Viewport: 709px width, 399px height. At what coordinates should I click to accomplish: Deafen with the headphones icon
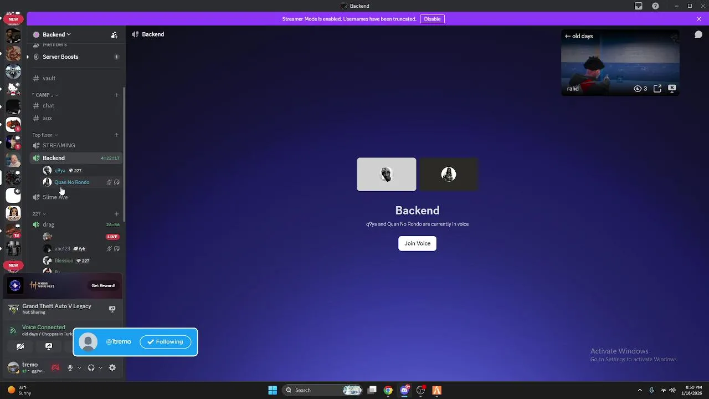point(91,367)
